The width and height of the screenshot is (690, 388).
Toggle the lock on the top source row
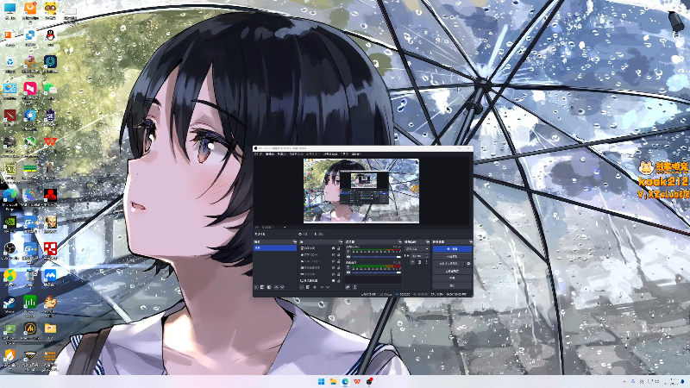tap(338, 248)
